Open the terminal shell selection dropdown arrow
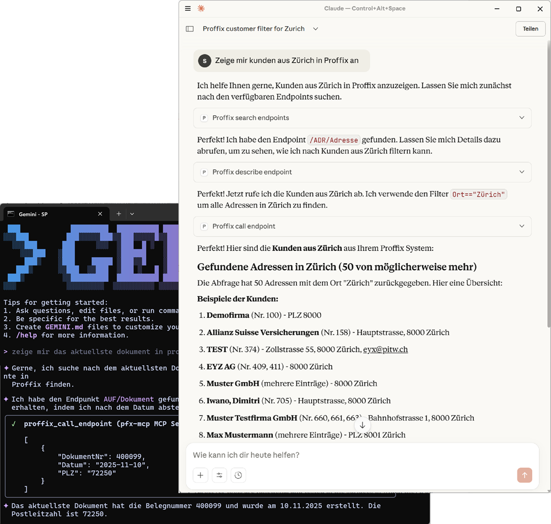Screen dimensions: 551x524 [131, 213]
